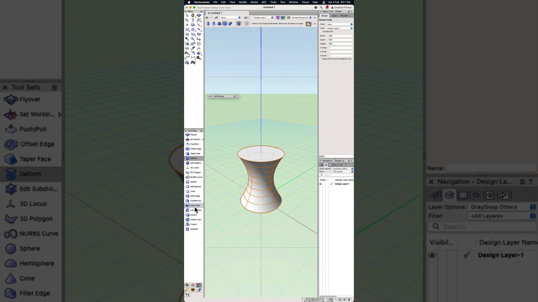Select the Untitled 1 document tab
This screenshot has height=302, width=538.
pos(216,13)
